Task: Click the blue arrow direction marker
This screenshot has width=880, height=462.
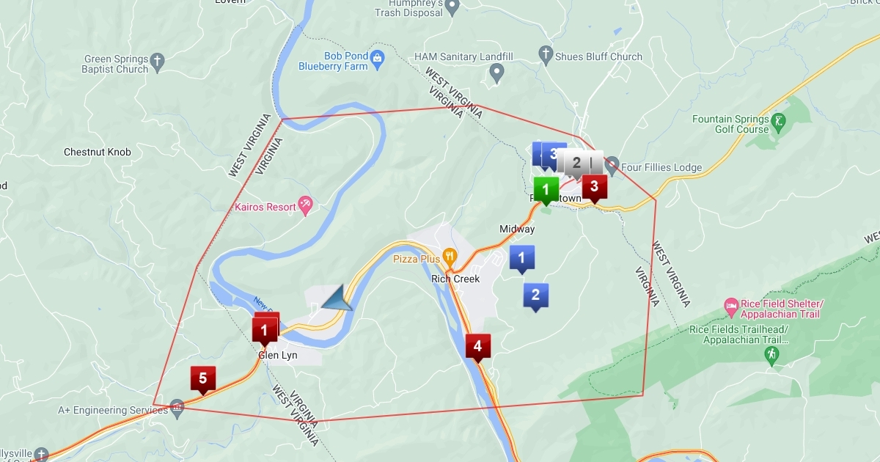Action: pos(337,298)
